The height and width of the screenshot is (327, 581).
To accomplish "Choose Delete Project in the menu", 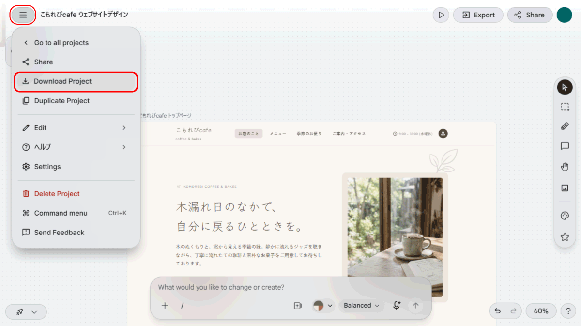I will (76, 194).
